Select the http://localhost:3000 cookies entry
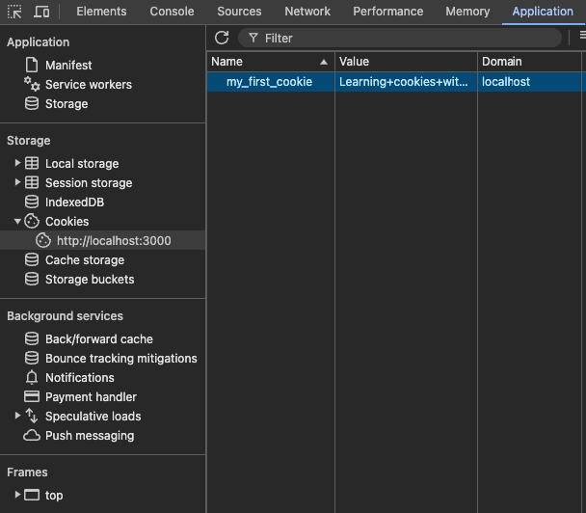 point(113,241)
